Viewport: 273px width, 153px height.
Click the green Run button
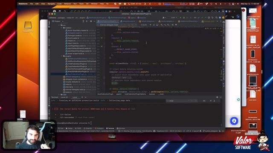pos(180,17)
